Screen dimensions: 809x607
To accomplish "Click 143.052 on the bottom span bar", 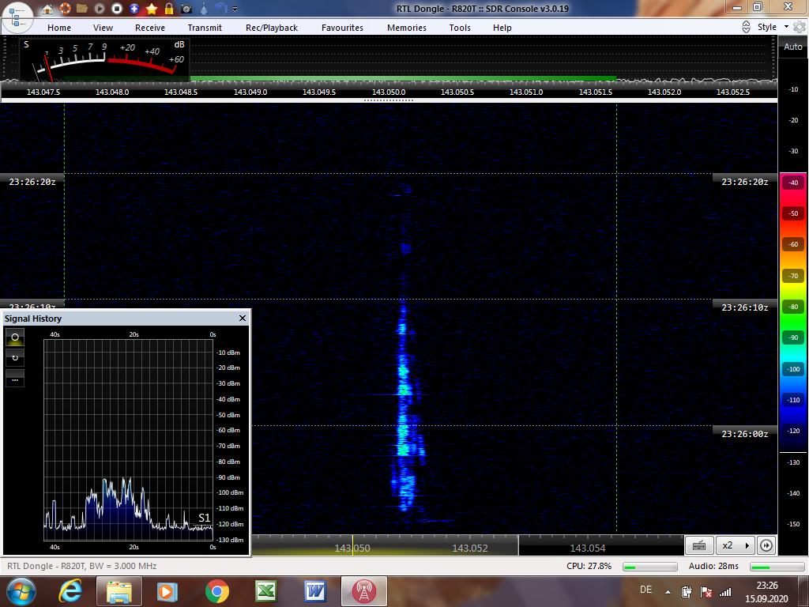I will [x=470, y=549].
